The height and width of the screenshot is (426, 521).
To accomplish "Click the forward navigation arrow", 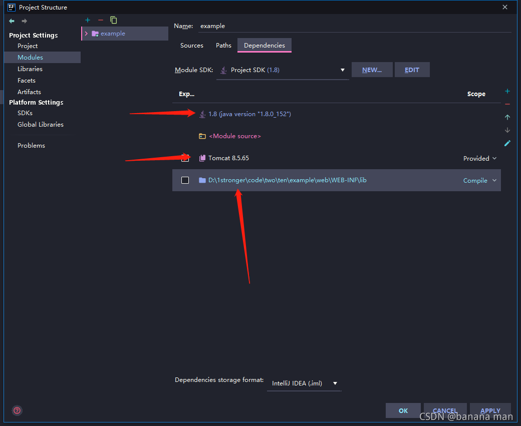I will click(x=24, y=21).
